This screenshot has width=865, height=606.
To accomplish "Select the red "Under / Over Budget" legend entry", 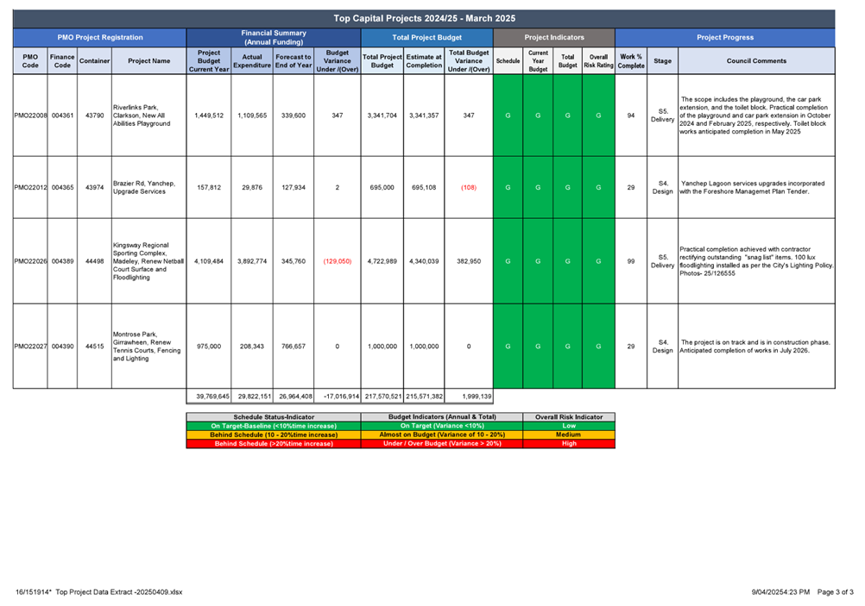I will coord(442,443).
